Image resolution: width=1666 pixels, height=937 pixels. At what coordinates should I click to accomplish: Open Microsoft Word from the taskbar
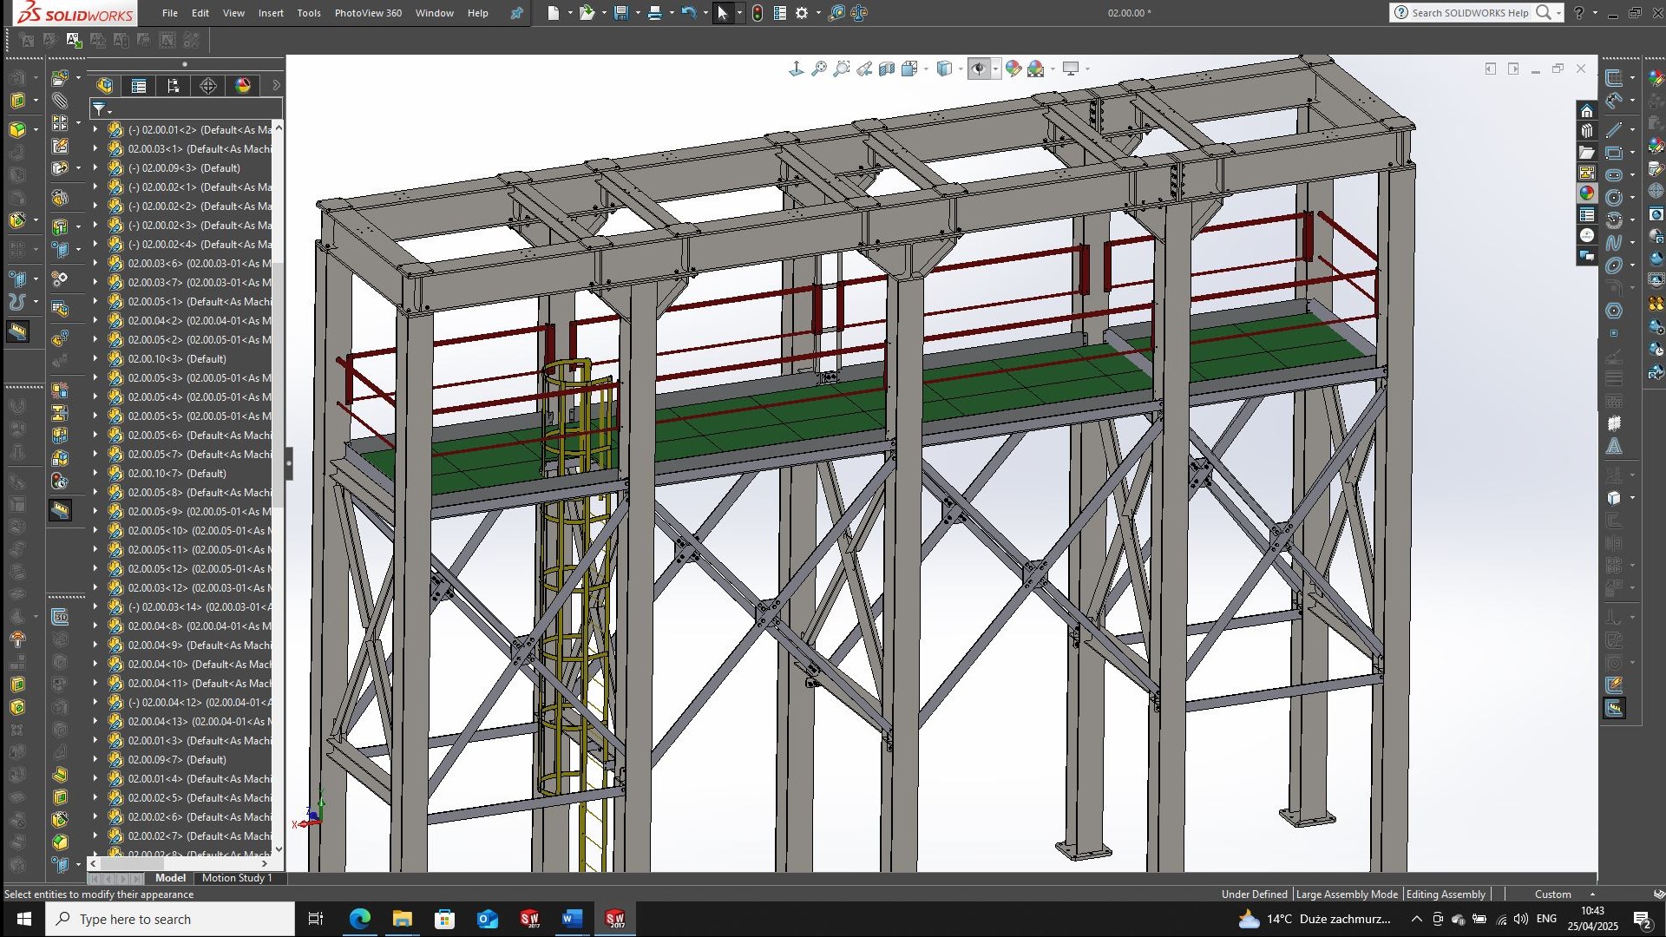pyautogui.click(x=572, y=919)
